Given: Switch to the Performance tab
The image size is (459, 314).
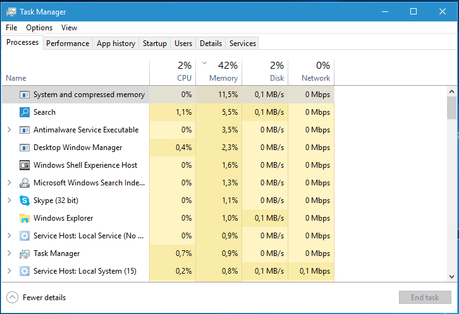Looking at the screenshot, I should tap(68, 44).
